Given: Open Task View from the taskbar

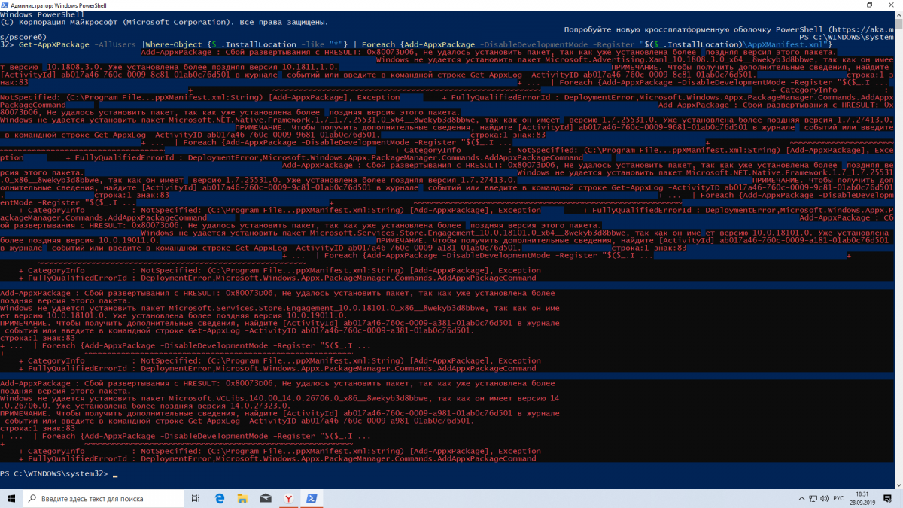Looking at the screenshot, I should coord(196,498).
